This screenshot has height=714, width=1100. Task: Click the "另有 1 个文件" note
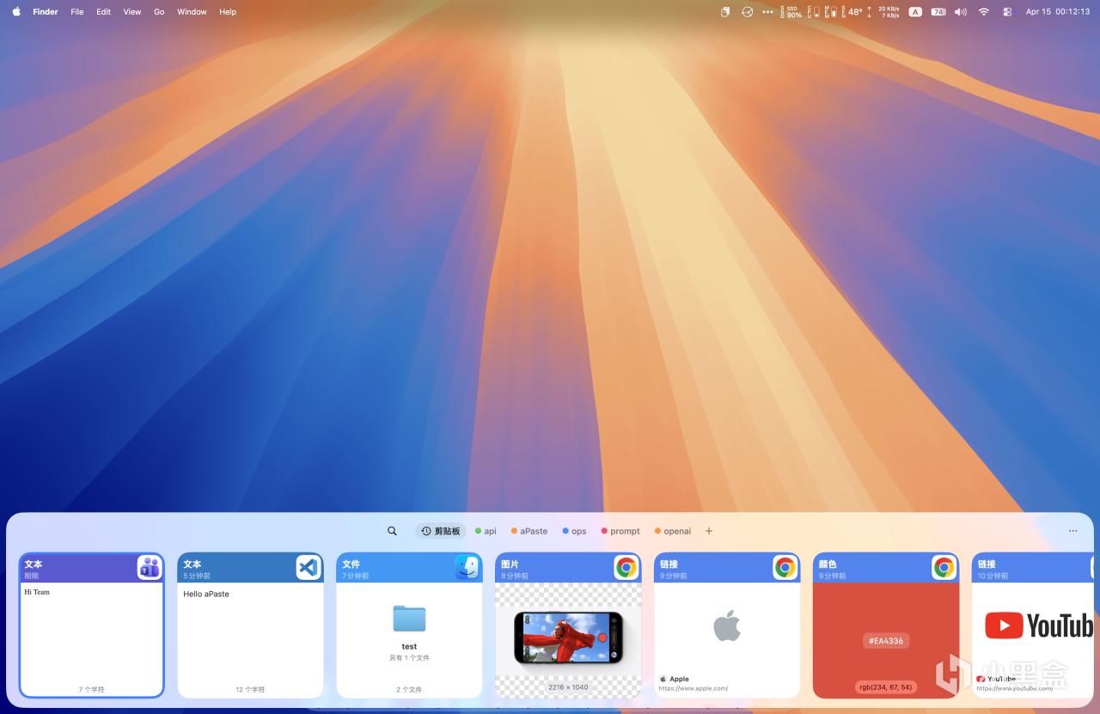pyautogui.click(x=409, y=658)
